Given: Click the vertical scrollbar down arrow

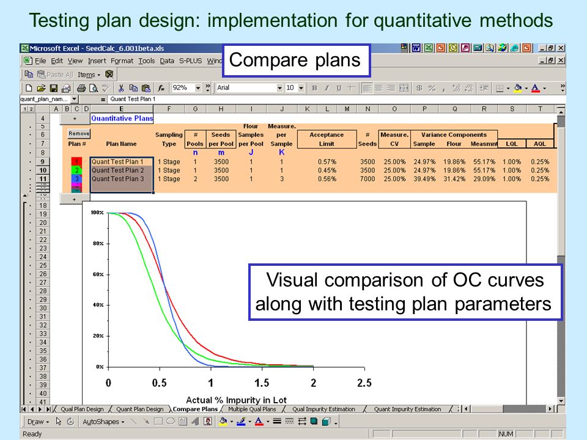Looking at the screenshot, I should [x=561, y=400].
